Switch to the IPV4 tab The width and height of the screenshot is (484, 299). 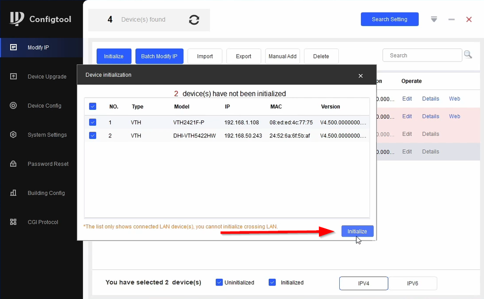tap(363, 283)
